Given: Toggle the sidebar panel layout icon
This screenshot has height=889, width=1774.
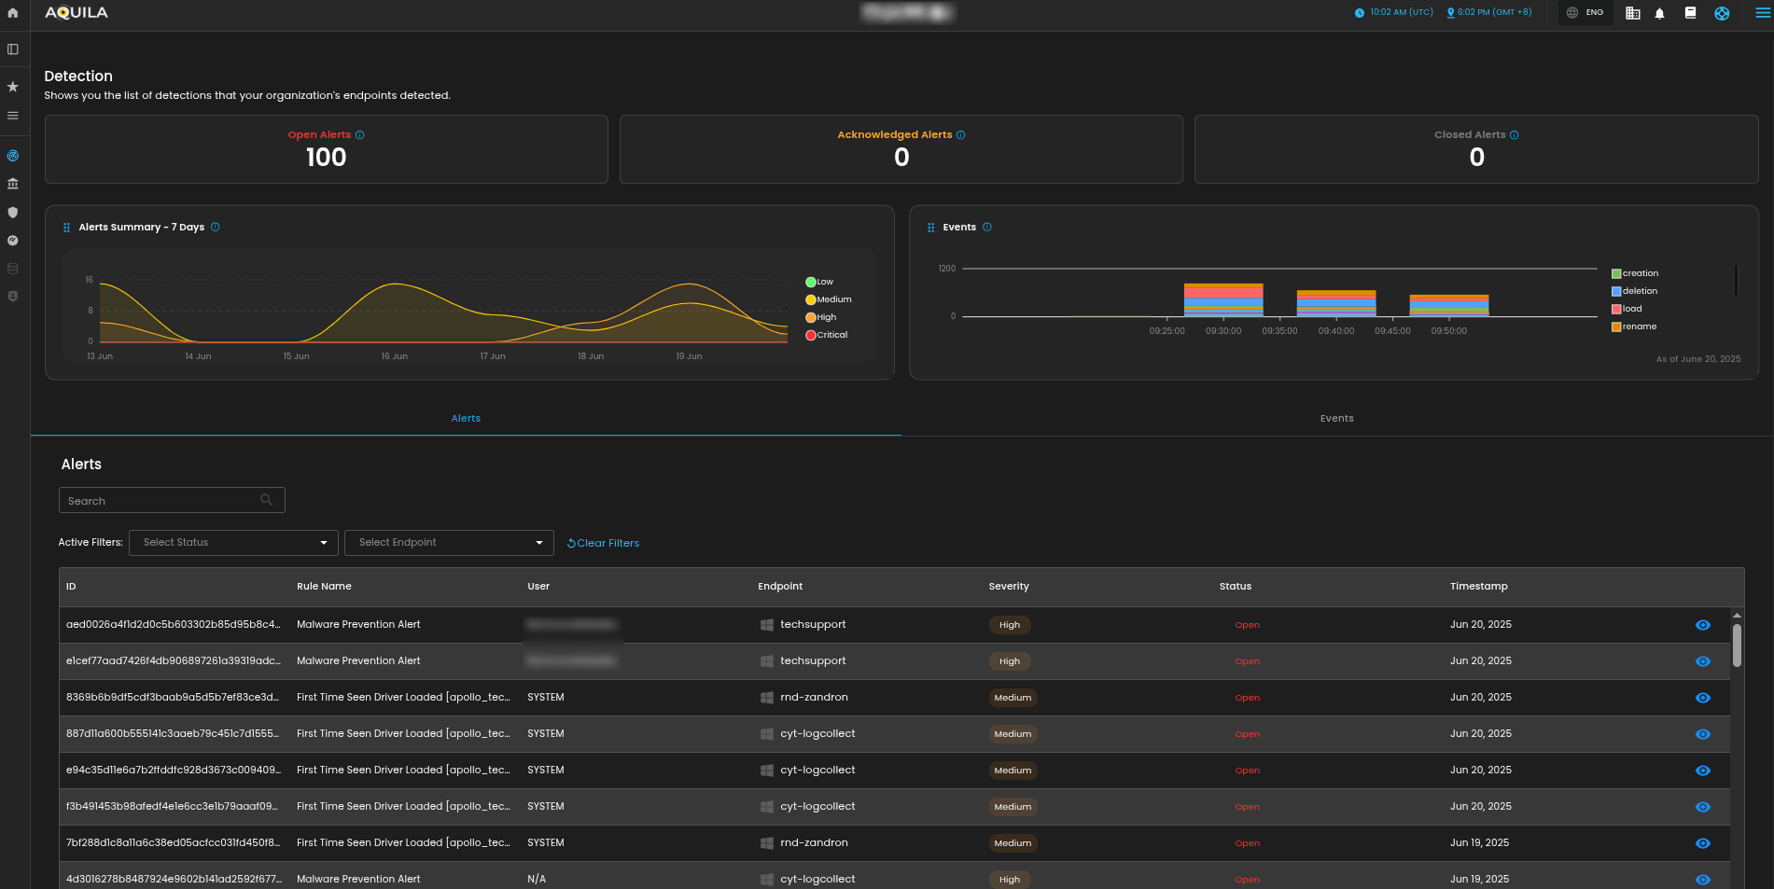Looking at the screenshot, I should tap(13, 49).
